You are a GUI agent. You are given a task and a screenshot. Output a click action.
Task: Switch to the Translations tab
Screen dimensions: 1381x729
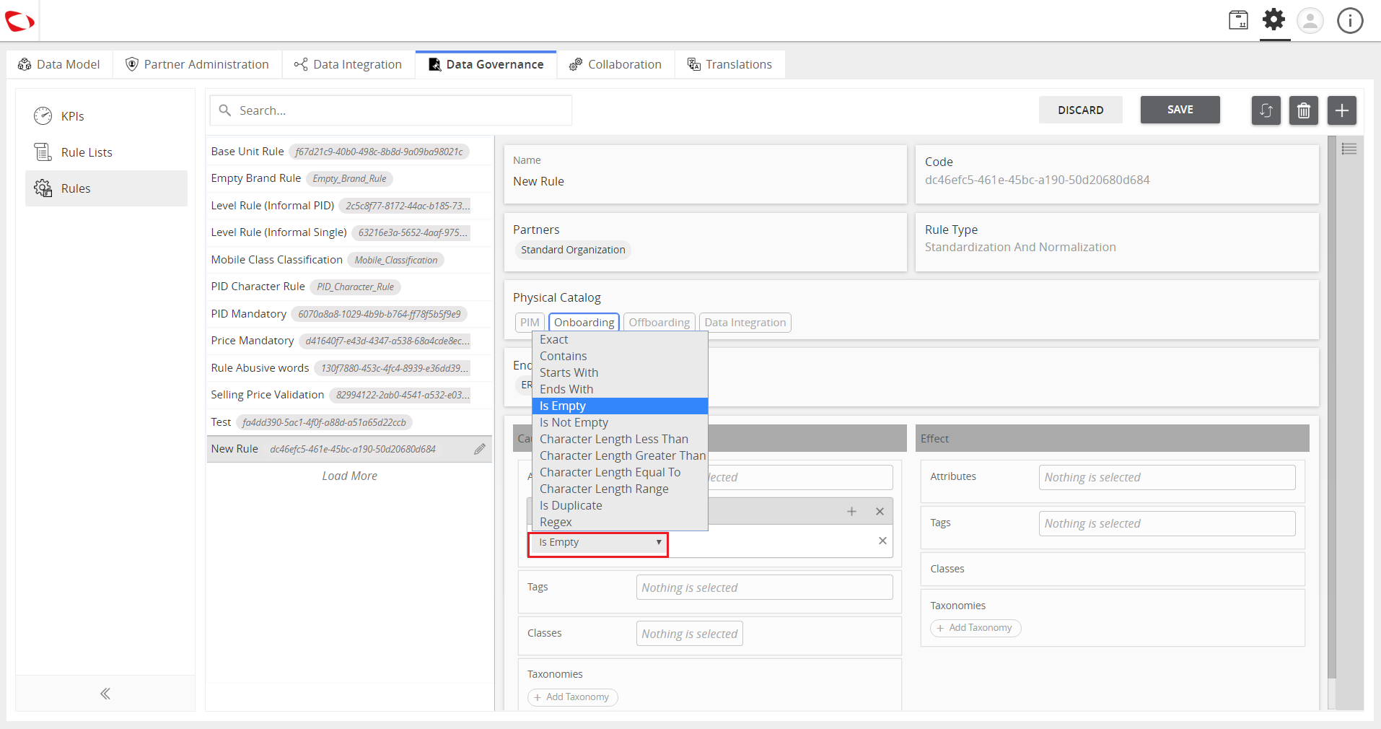coord(729,64)
